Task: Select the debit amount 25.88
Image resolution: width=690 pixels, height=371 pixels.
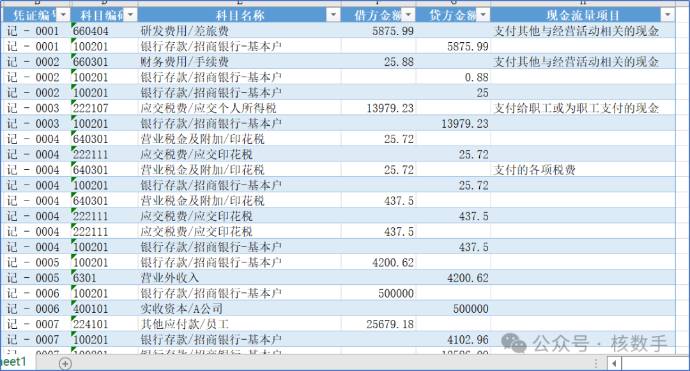Action: [378, 61]
